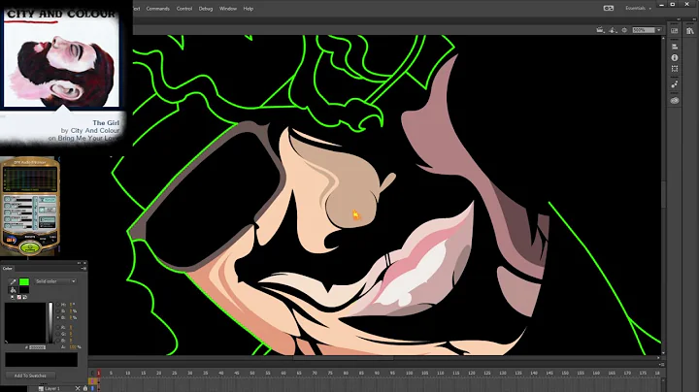Click The Girl song title
Viewport: 699px width, 392px height.
coord(106,122)
